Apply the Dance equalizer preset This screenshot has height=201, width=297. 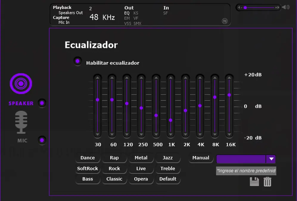pyautogui.click(x=88, y=158)
